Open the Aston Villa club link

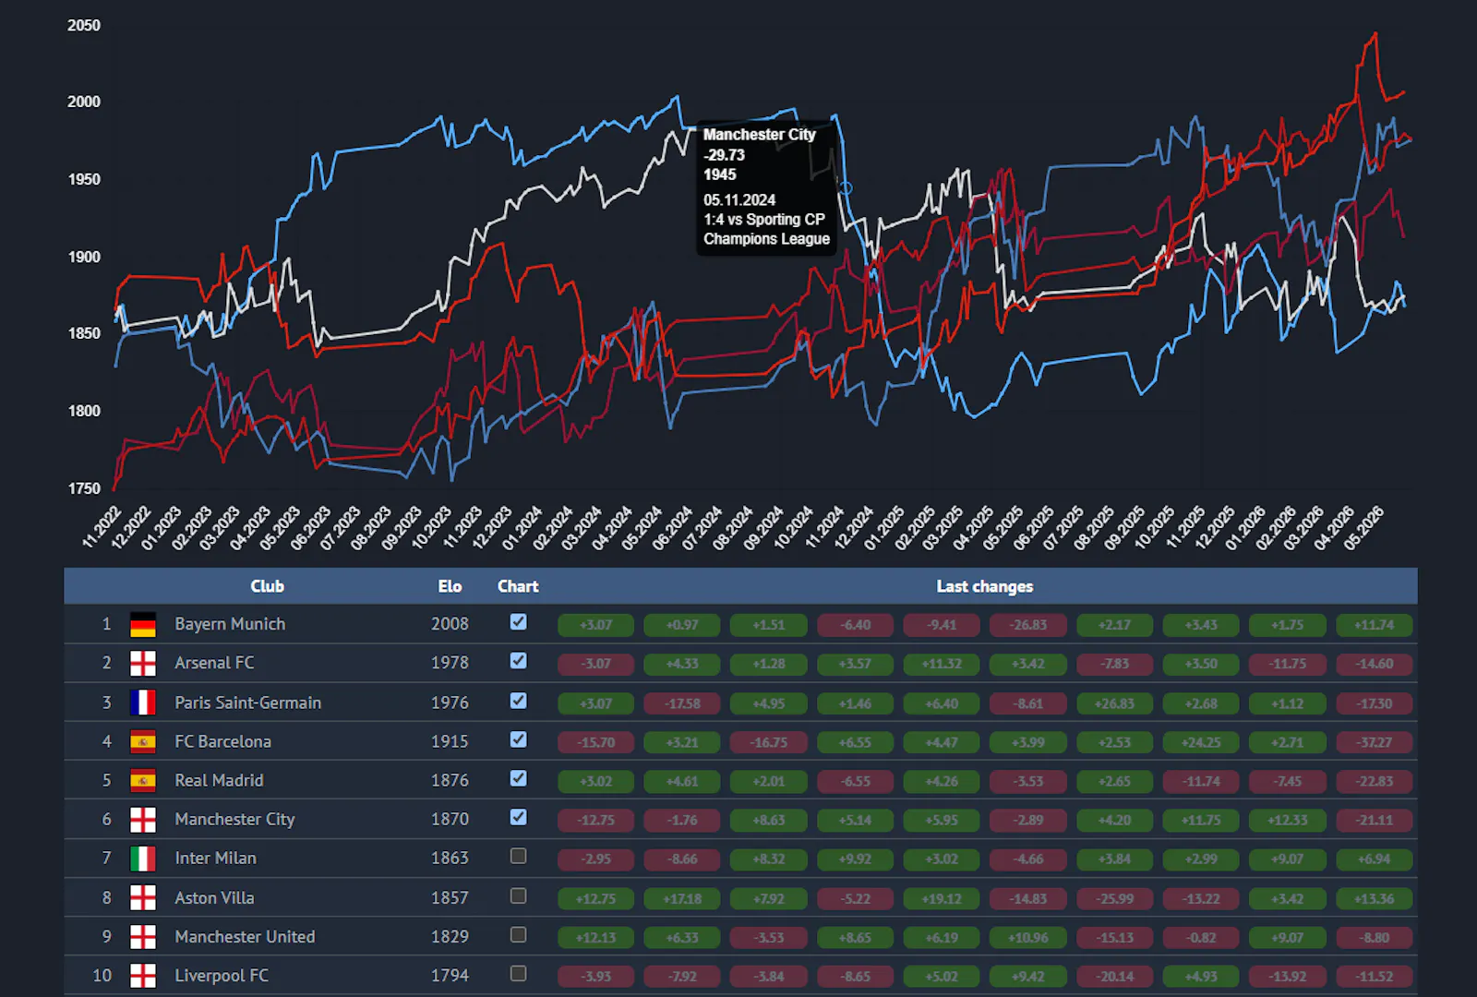(214, 897)
